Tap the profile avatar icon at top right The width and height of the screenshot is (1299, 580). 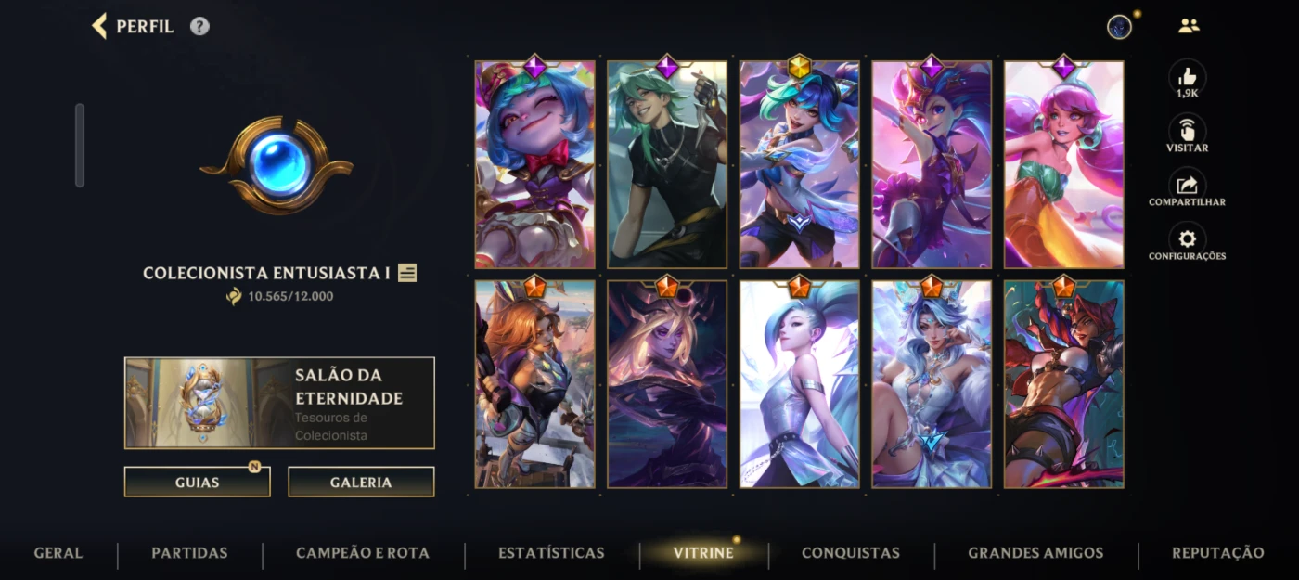point(1119,27)
